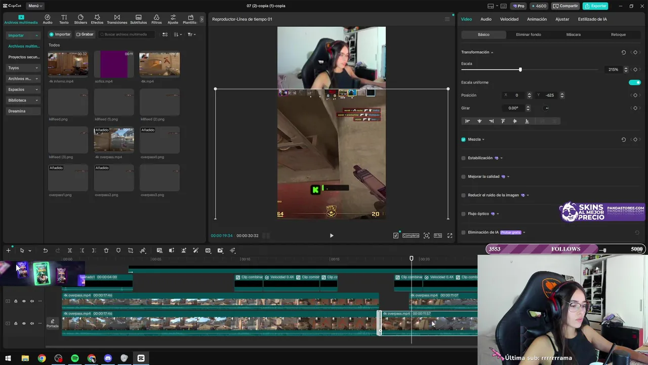Uncheck the Mezcla checkbox
Viewport: 648px width, 365px height.
(463, 139)
